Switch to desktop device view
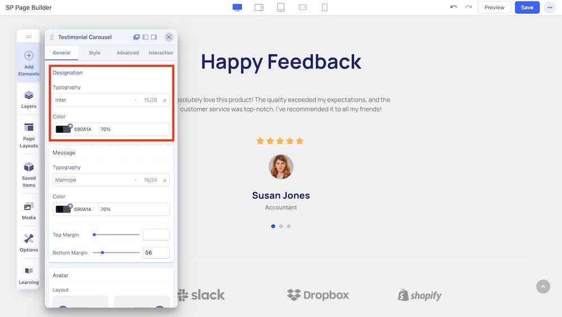The height and width of the screenshot is (317, 562). [x=237, y=7]
